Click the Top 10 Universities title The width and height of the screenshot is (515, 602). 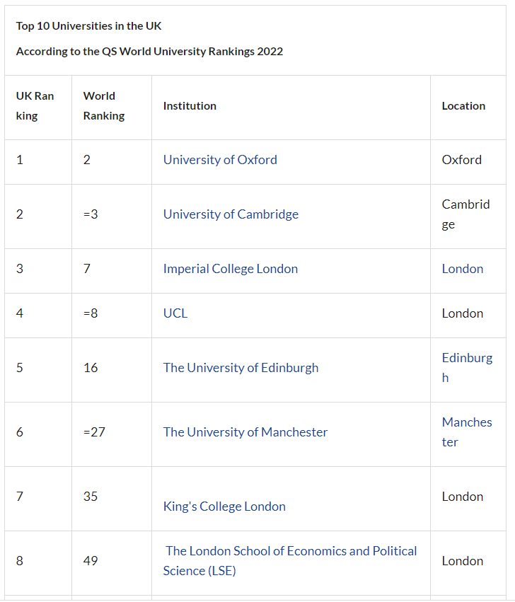pyautogui.click(x=89, y=26)
